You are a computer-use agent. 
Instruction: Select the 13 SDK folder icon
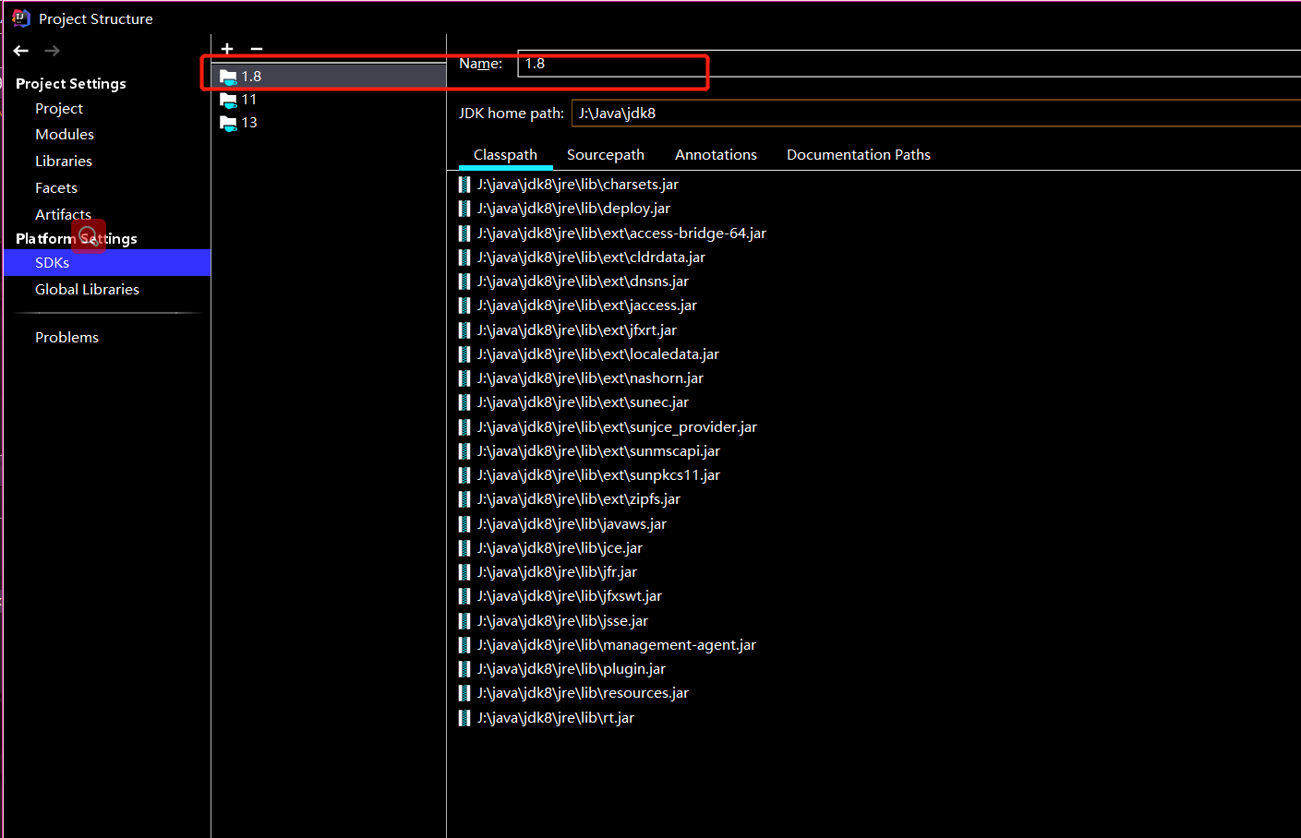(228, 123)
